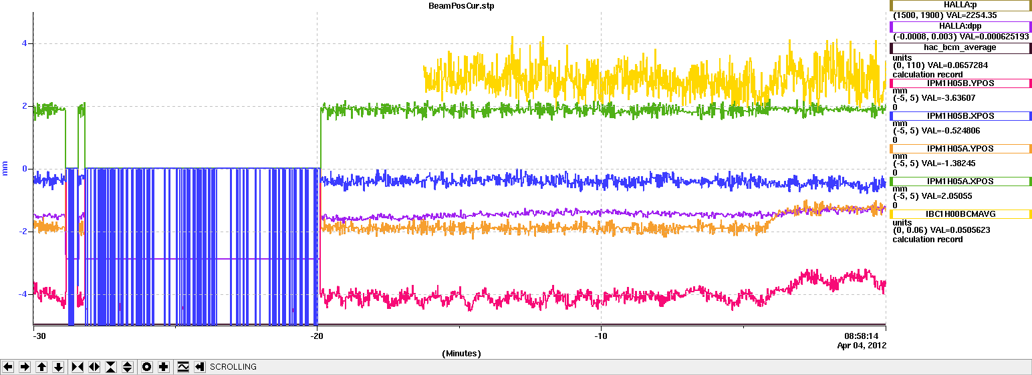
Task: Click the BeamPosCur.stp plot title
Action: 461,5
